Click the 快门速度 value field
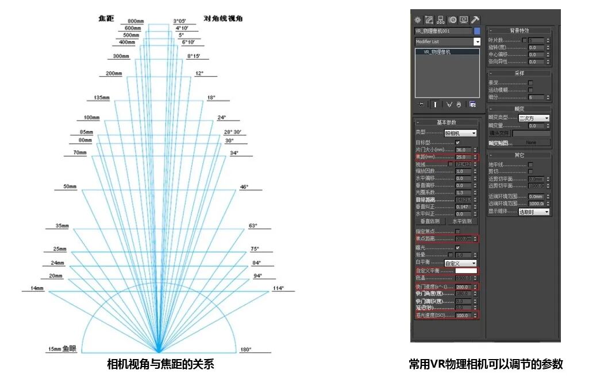Screen dimensions: 604x382 [x=464, y=287]
